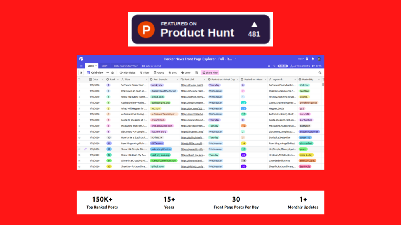Screen dimensions: 401x225
Task: Open the Title column dropdown arrow
Action: [146, 80]
